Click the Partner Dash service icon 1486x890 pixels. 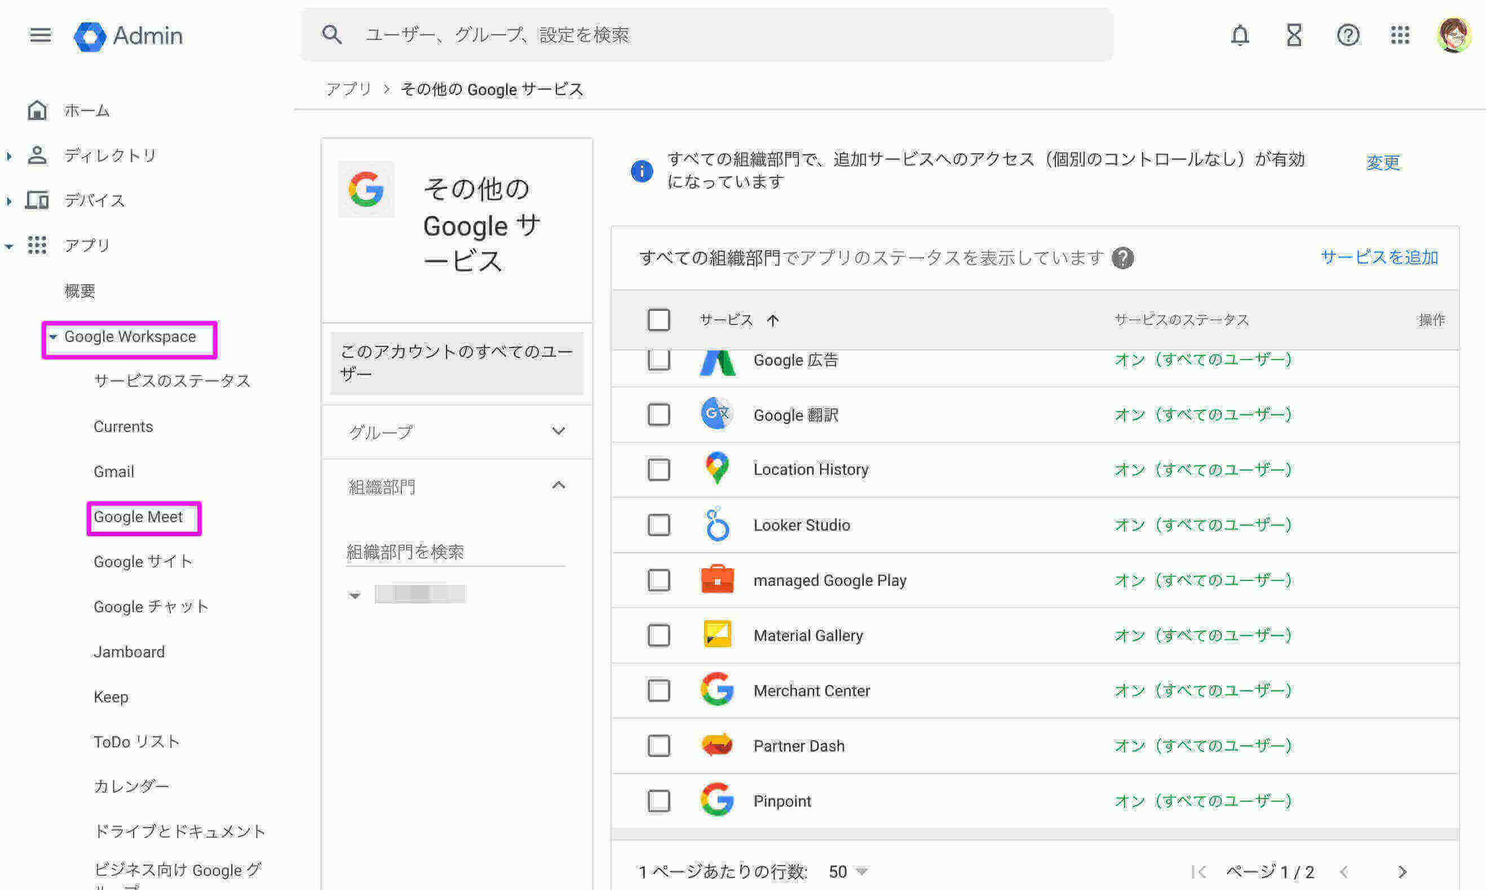[714, 745]
